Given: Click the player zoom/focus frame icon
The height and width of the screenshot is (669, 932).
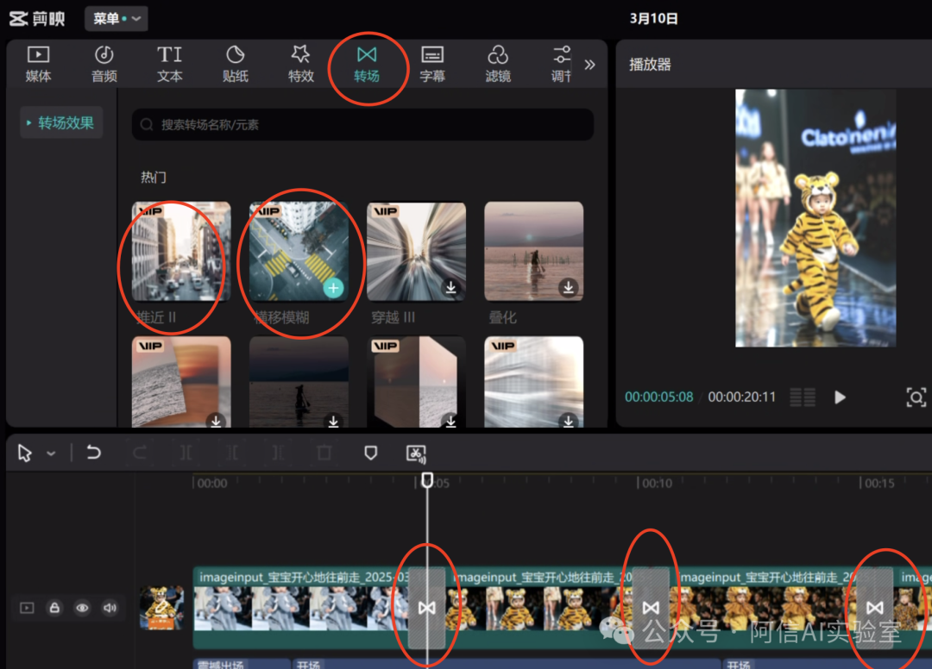Looking at the screenshot, I should click(x=916, y=397).
